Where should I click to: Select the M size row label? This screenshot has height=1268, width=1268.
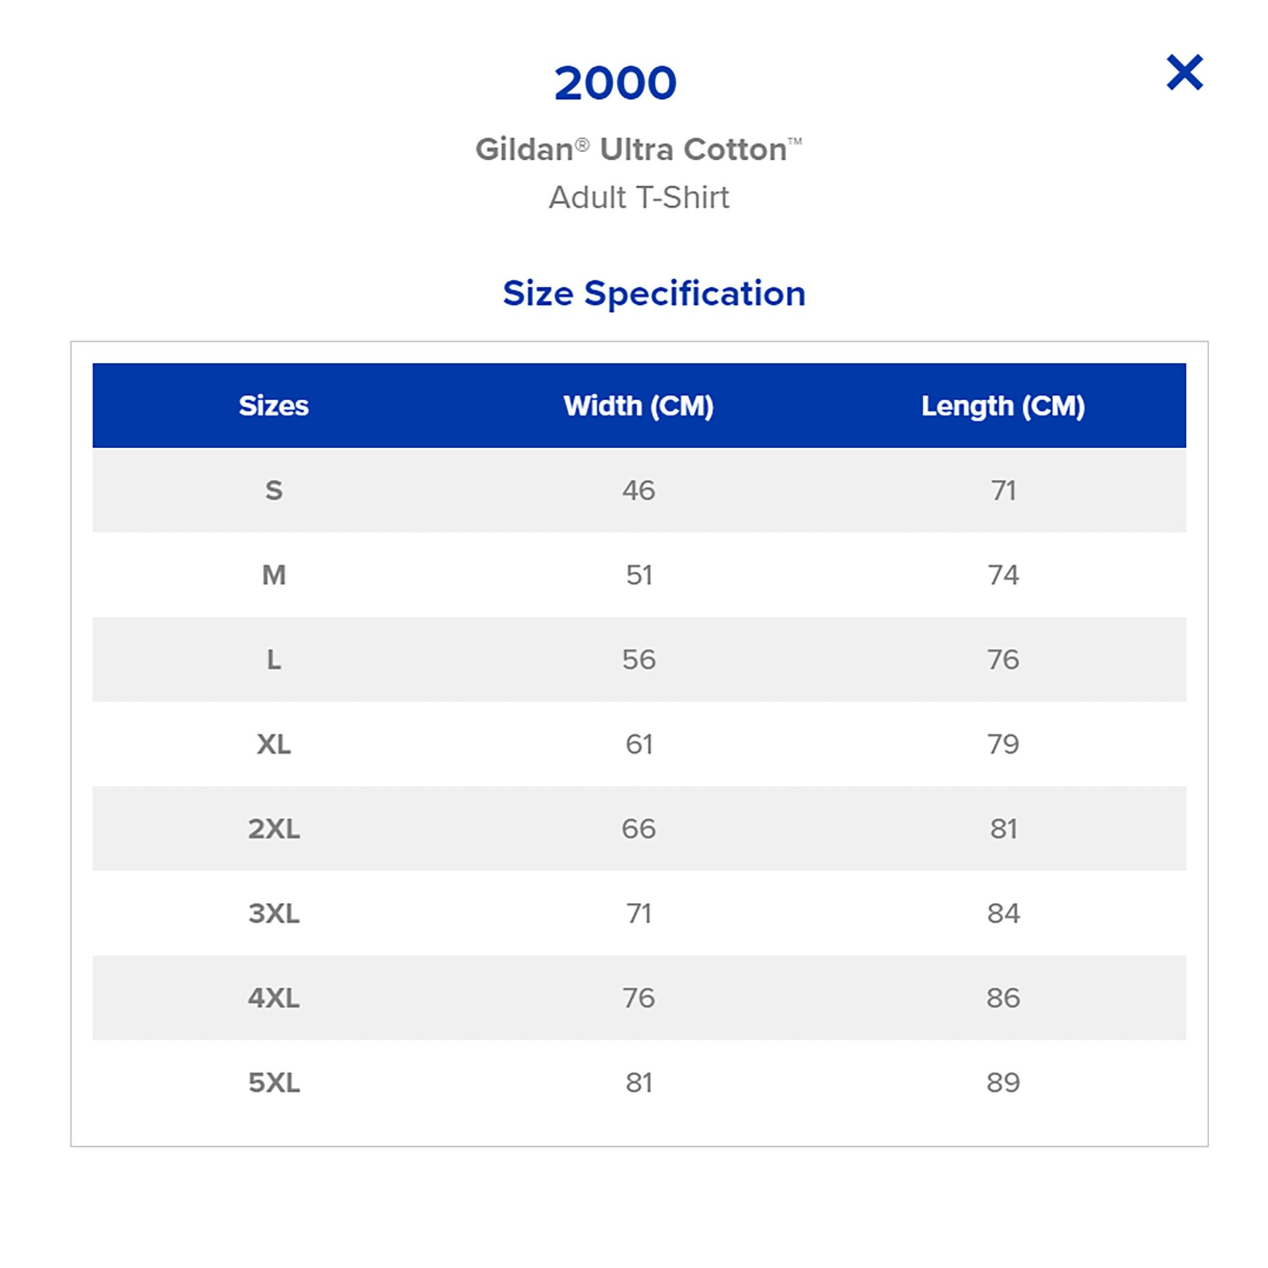click(274, 575)
